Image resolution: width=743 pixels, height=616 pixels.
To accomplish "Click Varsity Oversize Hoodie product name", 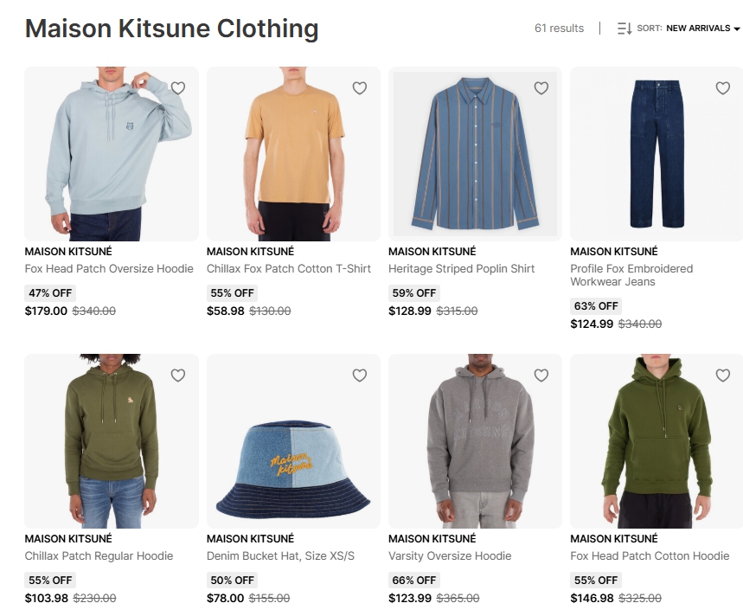I will pos(450,555).
